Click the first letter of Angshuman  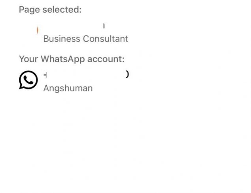[x=46, y=88]
